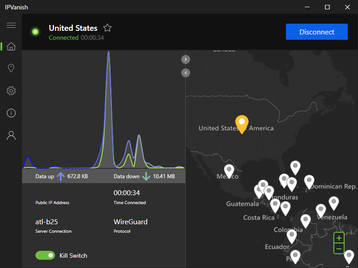This screenshot has width=358, height=268.
Task: Open the Account profile icon
Action: 11,135
